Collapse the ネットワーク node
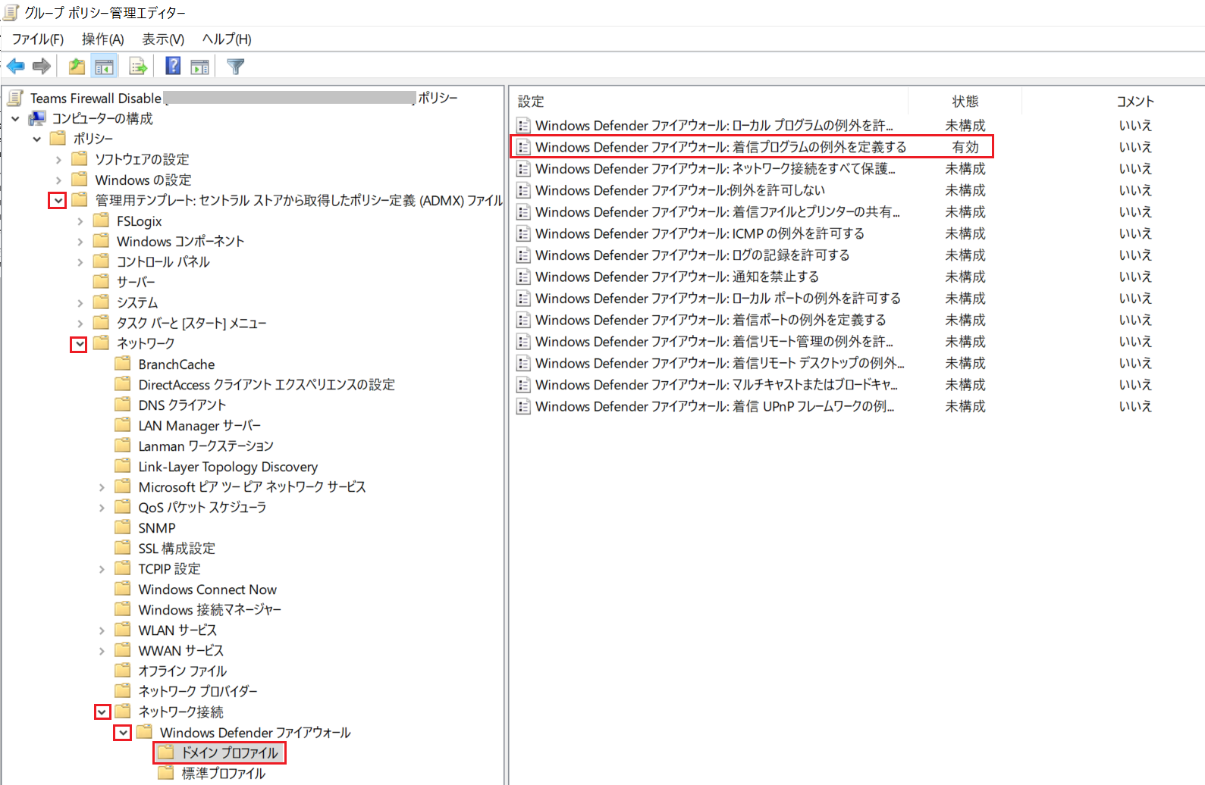The width and height of the screenshot is (1205, 785). 79,344
